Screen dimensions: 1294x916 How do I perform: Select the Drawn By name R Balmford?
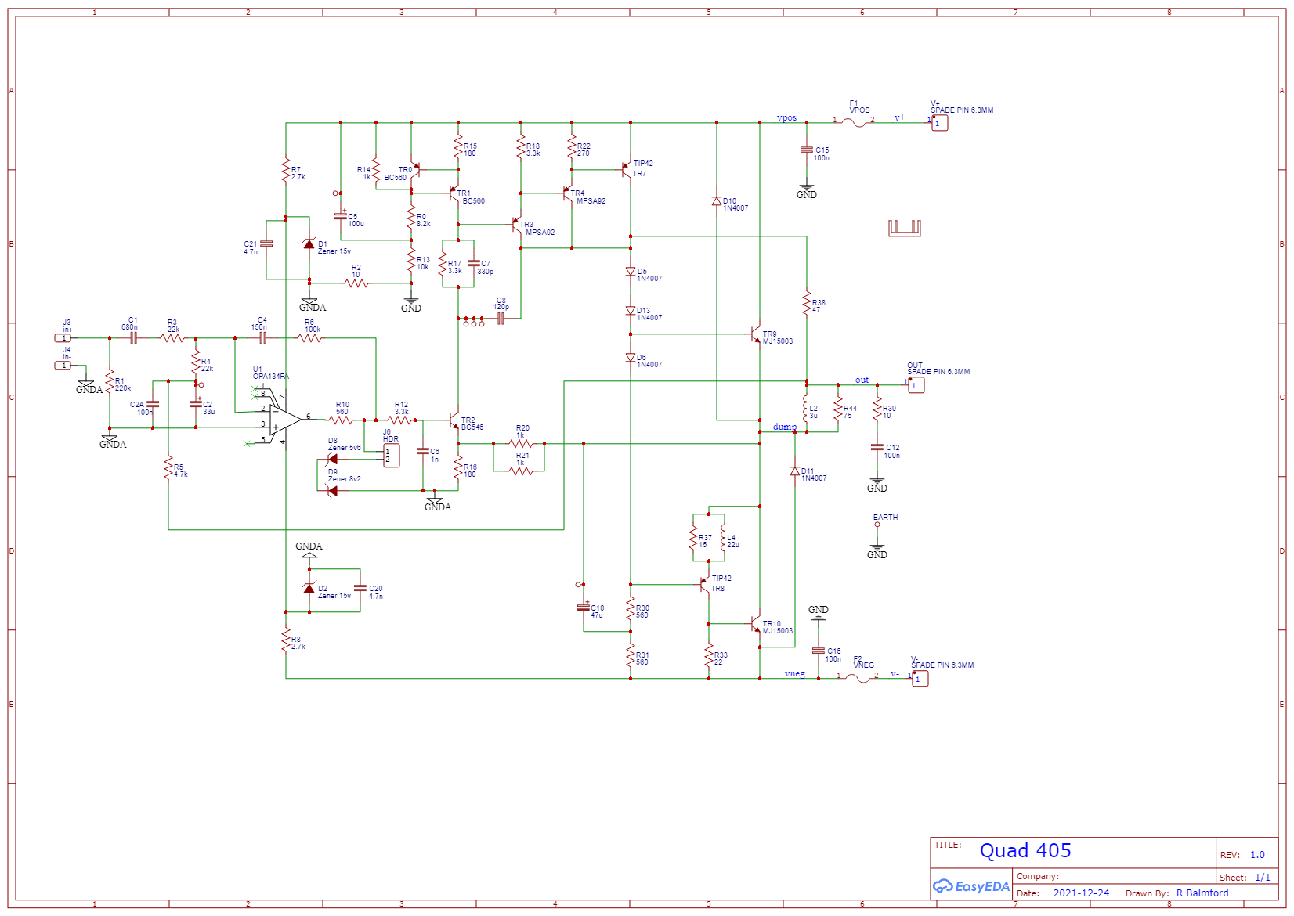(x=1202, y=893)
